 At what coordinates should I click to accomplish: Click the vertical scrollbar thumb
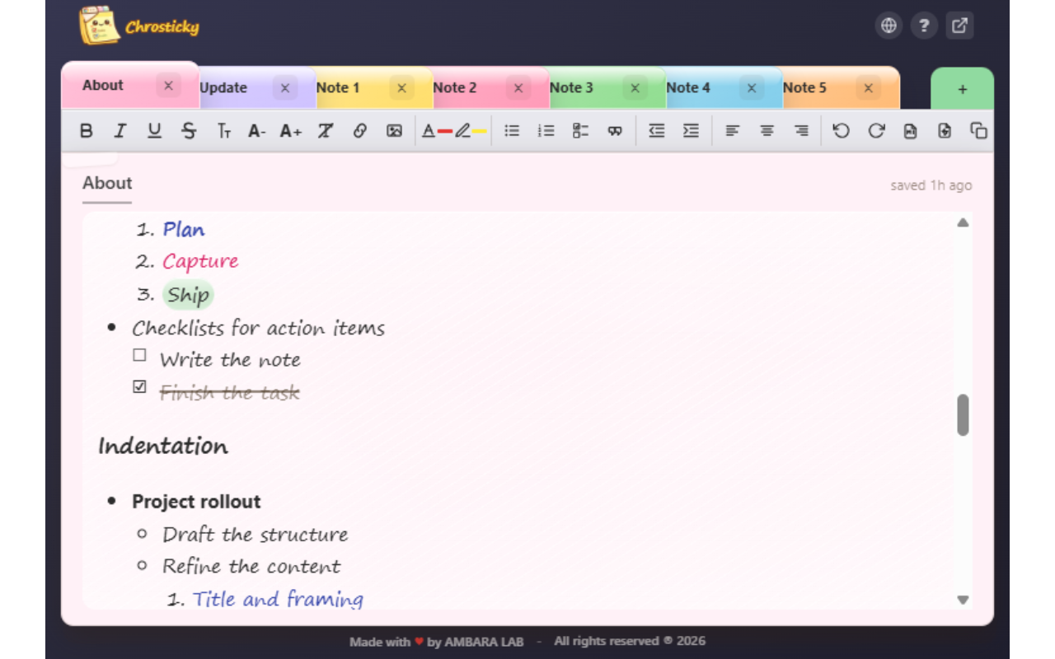coord(963,415)
